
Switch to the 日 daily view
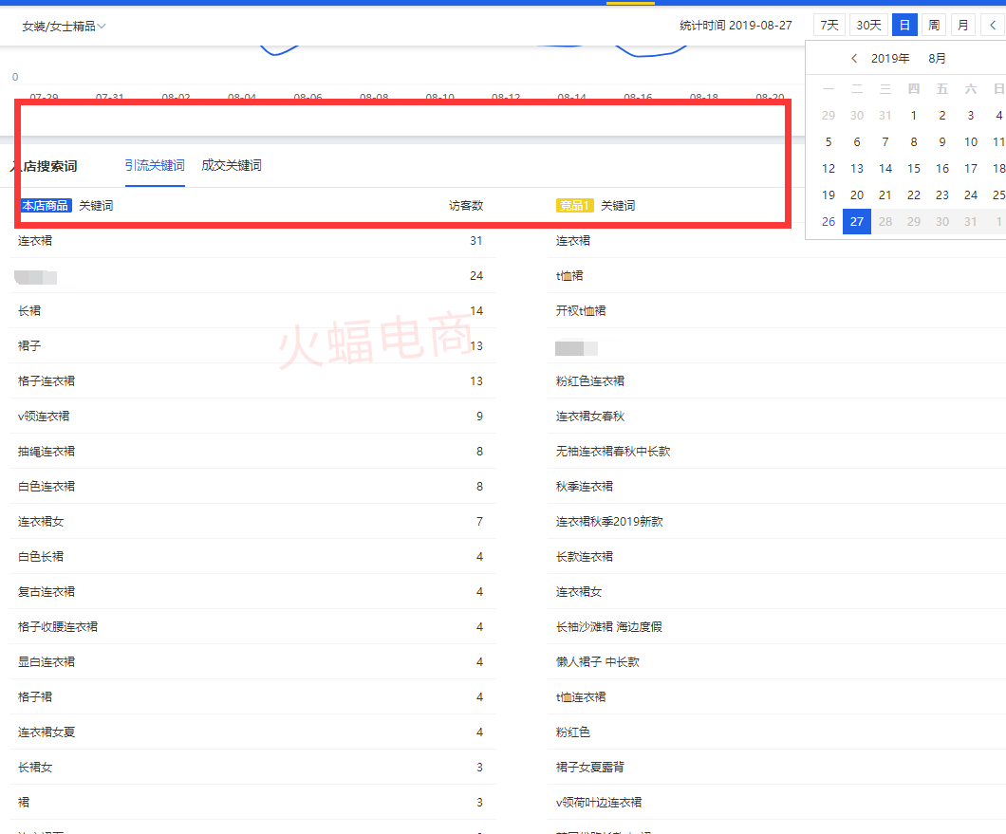(x=904, y=26)
